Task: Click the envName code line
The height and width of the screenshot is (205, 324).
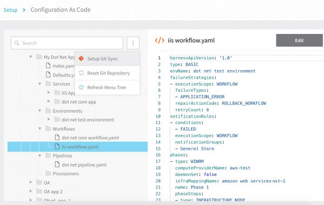Action: click(x=213, y=71)
